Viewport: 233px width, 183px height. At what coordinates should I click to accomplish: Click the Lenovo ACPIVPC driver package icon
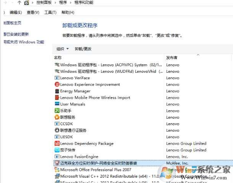(57, 65)
